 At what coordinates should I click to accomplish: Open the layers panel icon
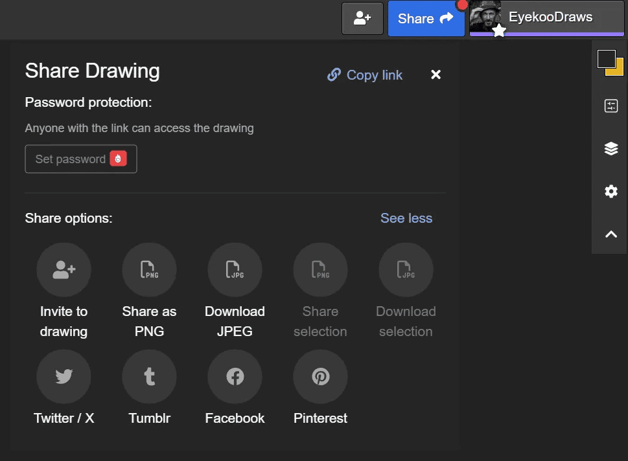pos(611,149)
